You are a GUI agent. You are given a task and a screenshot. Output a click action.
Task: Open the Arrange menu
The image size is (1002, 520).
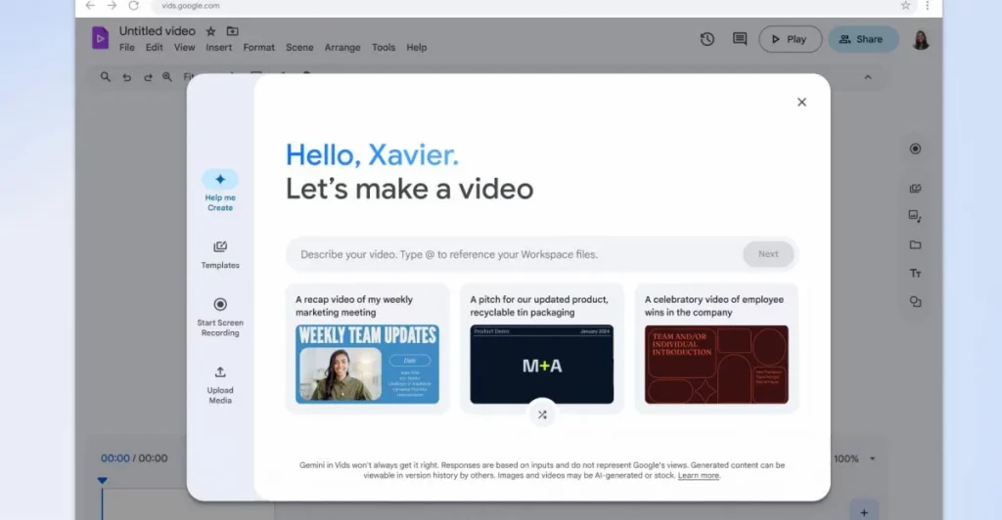point(342,47)
